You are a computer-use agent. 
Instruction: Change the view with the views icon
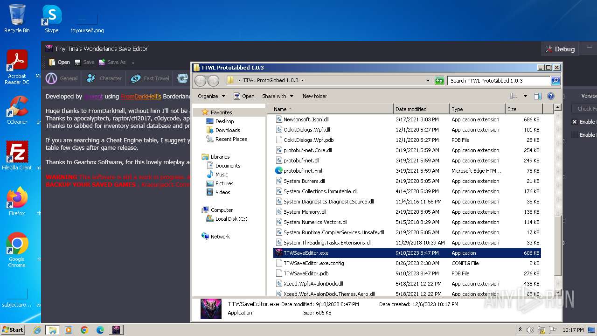point(514,96)
